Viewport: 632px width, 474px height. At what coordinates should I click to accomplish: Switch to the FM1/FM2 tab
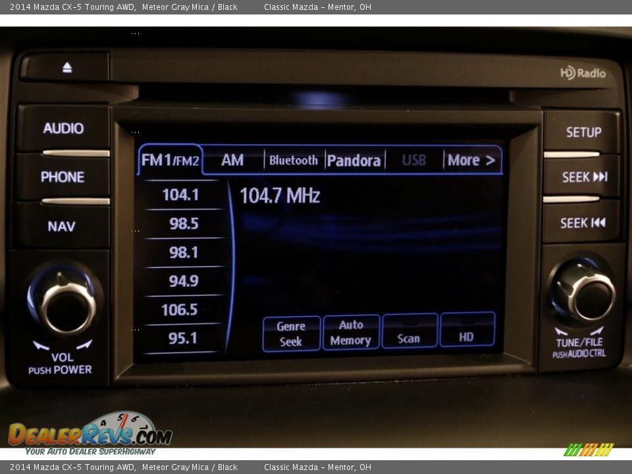[170, 161]
